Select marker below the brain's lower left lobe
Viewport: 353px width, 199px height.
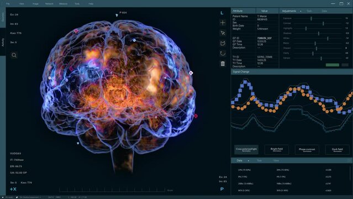[x=78, y=143]
